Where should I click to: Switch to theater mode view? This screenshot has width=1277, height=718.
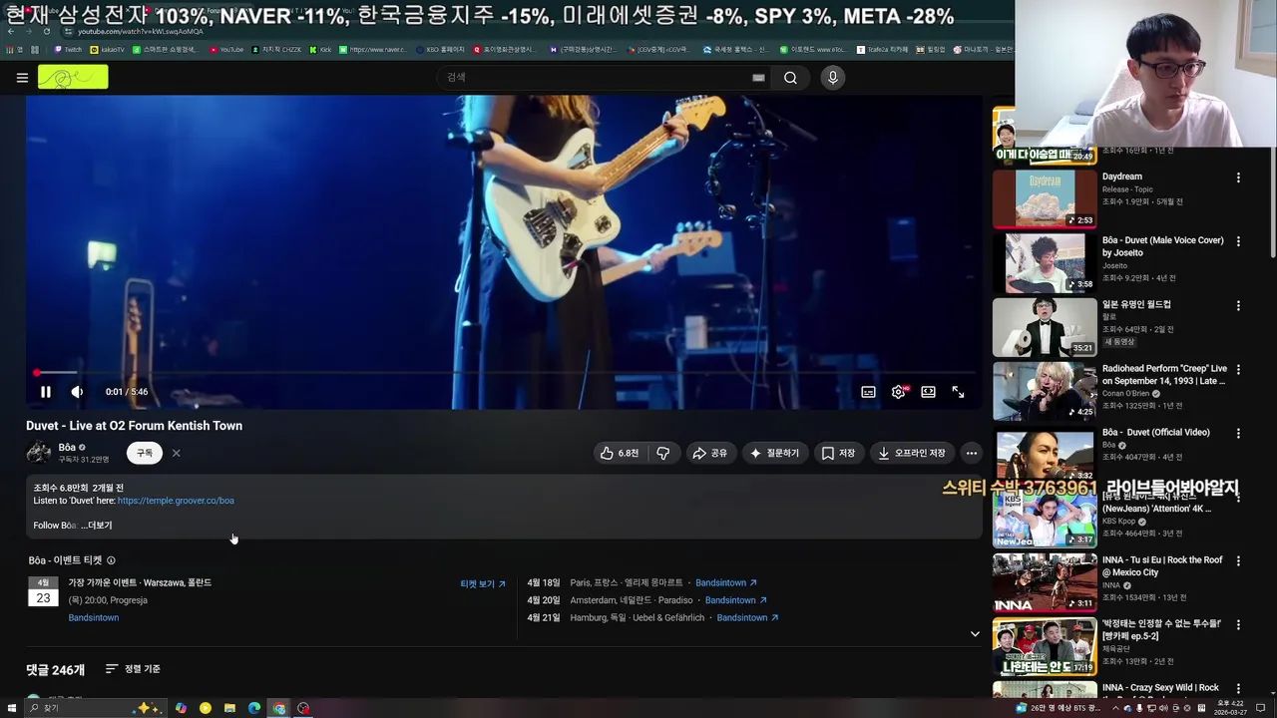coord(928,392)
